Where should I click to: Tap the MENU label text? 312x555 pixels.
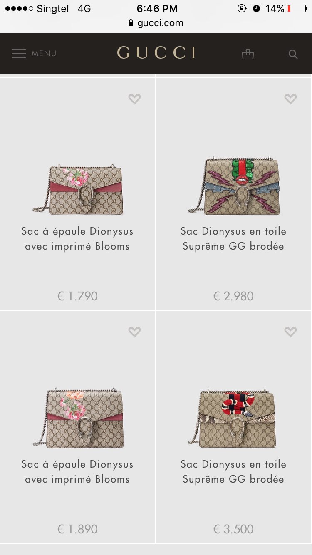pyautogui.click(x=44, y=54)
